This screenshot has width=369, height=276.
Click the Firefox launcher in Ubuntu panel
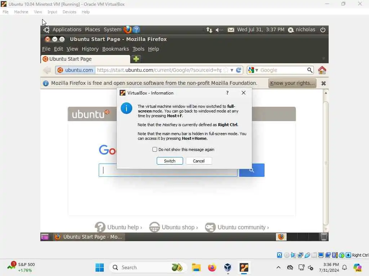click(128, 29)
